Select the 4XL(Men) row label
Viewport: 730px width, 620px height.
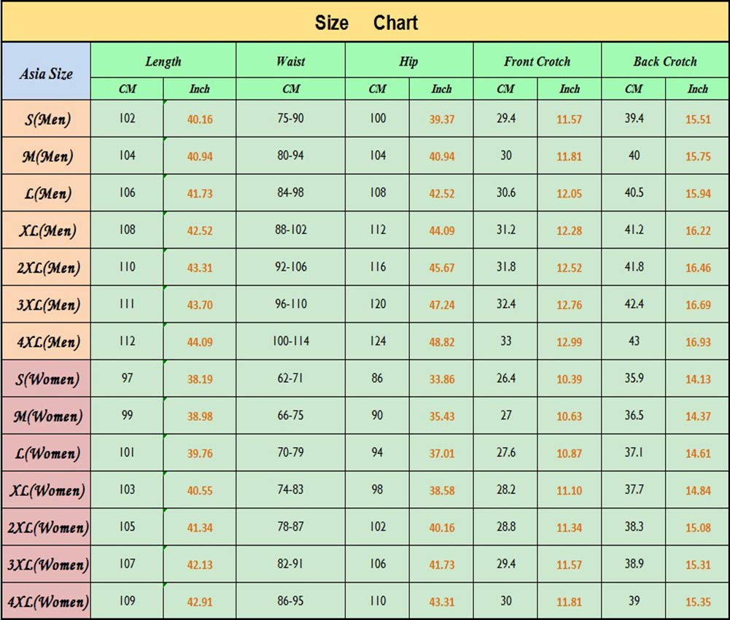[46, 341]
